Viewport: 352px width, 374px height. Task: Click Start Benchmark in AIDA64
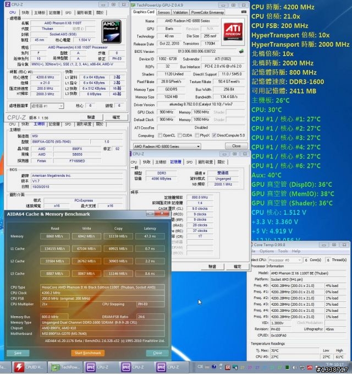click(x=87, y=353)
